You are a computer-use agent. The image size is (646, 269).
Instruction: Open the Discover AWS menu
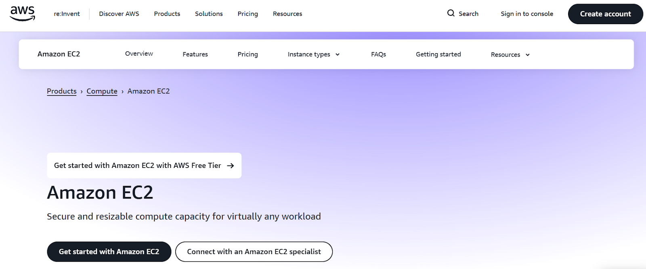119,14
